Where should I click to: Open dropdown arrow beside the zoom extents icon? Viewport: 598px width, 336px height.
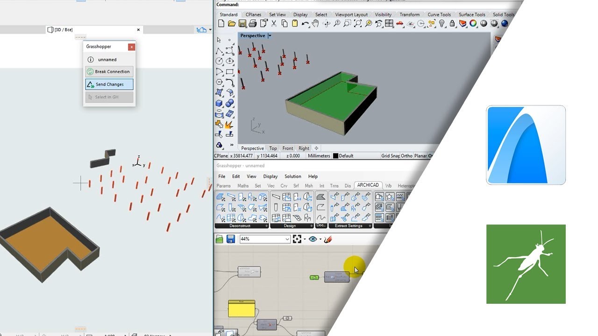[x=305, y=239]
